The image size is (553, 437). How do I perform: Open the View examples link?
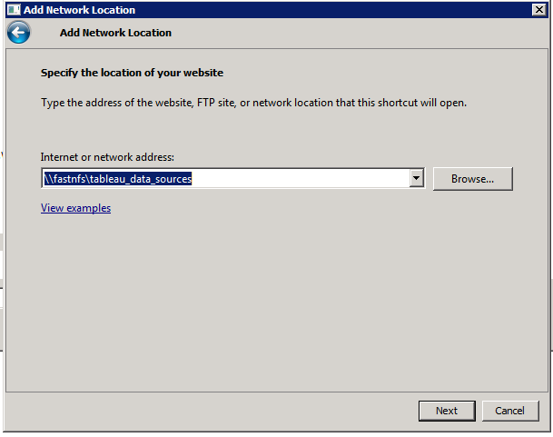pos(75,208)
